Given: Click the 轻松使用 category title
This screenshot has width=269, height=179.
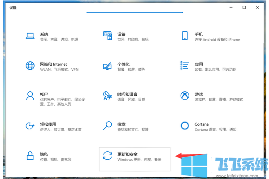Looking at the screenshot, I should (48, 124).
